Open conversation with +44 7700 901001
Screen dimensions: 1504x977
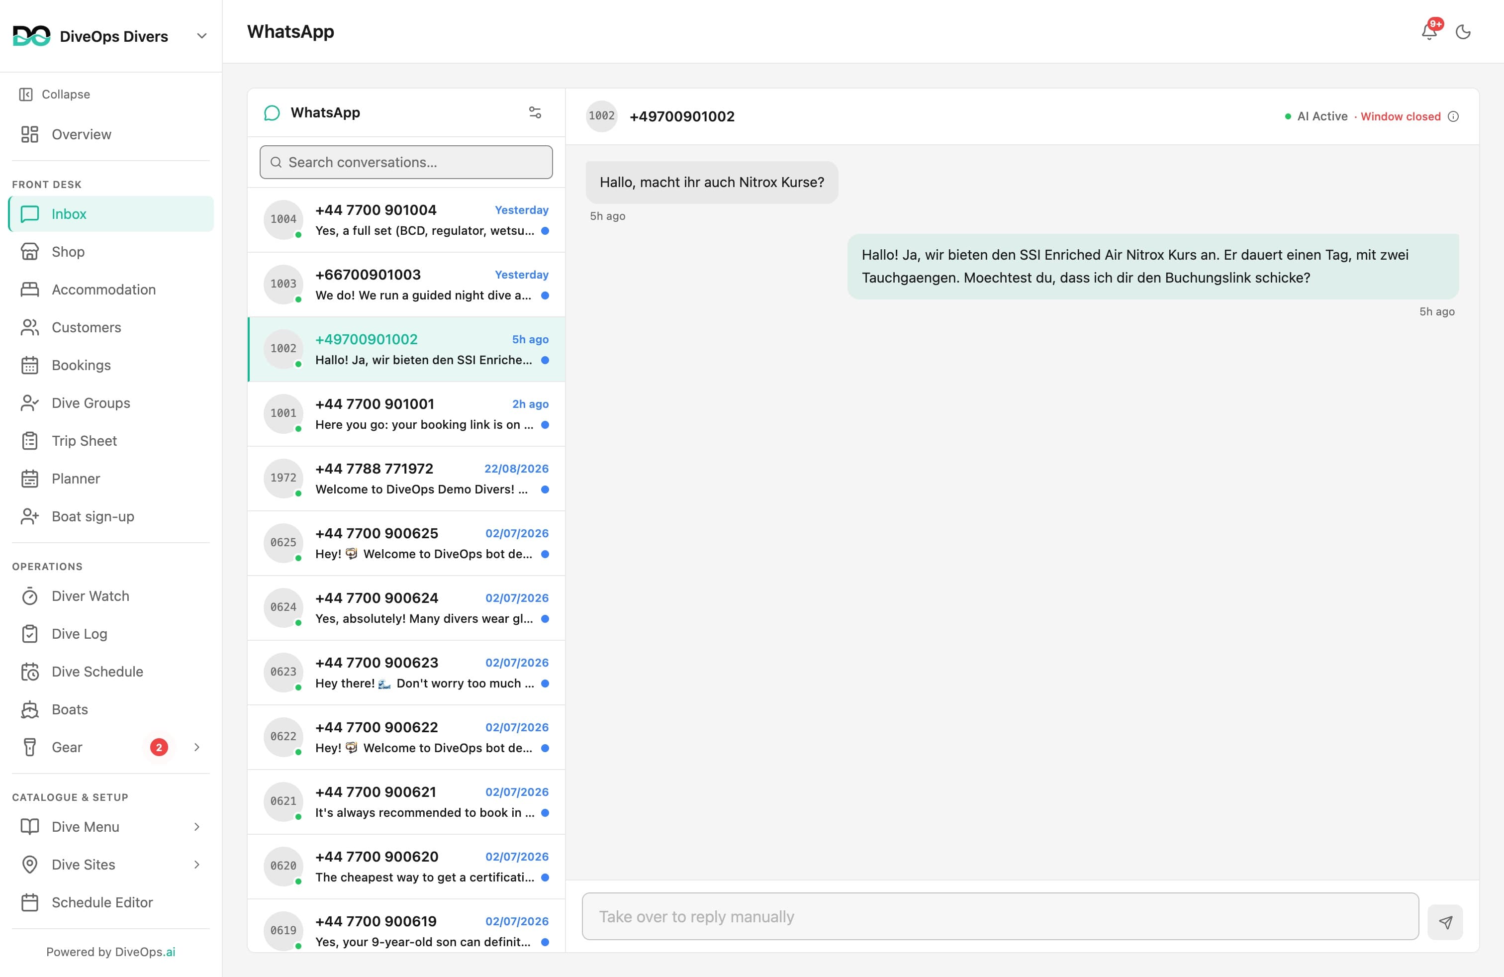(406, 414)
